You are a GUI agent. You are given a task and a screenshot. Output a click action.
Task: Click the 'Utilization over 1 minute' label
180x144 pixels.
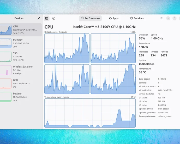pos(56,32)
